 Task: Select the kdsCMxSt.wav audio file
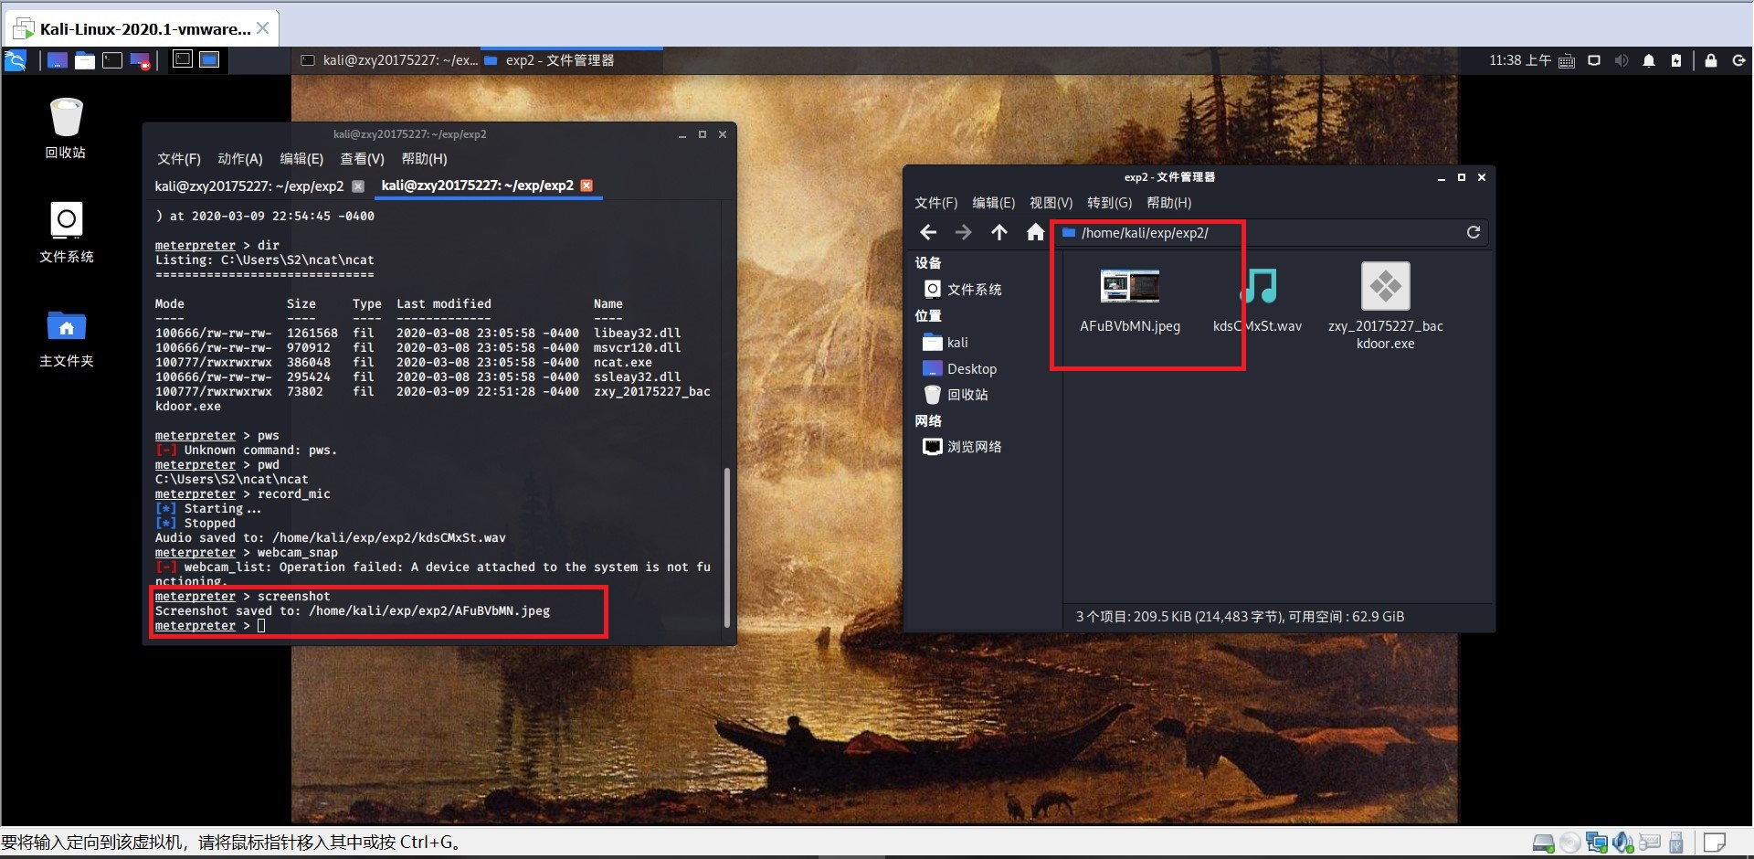coord(1258,302)
